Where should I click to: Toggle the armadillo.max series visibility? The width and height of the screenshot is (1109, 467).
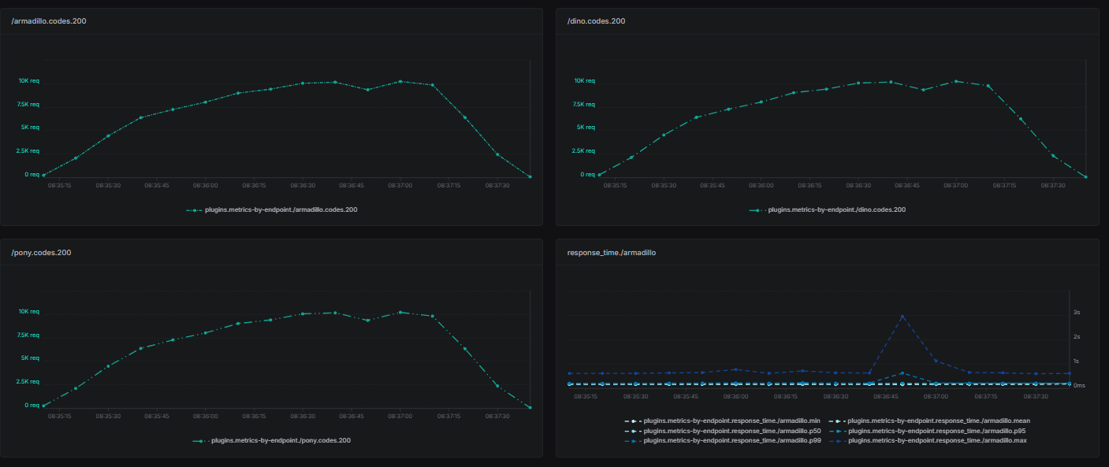[x=940, y=440]
